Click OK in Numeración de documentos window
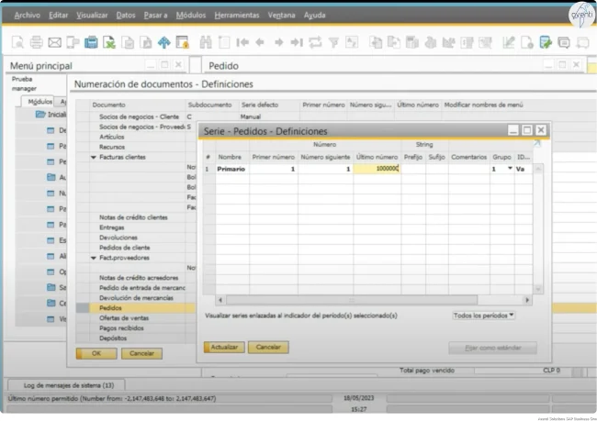The image size is (597, 421). point(96,353)
